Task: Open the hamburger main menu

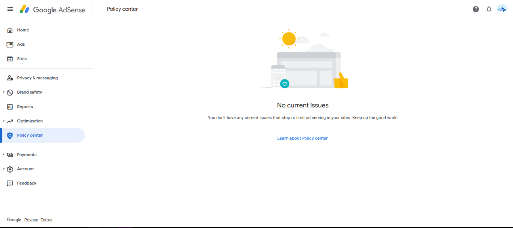Action: (10, 9)
